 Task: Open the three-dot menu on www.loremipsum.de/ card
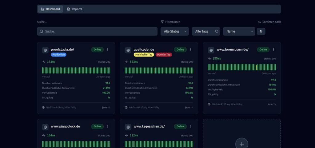(273, 49)
